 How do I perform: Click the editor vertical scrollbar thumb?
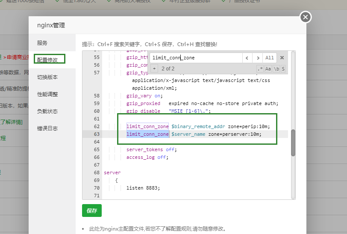(293, 143)
